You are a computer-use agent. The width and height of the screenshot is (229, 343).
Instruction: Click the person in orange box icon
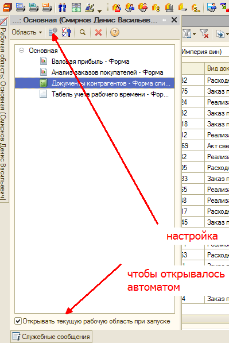(x=117, y=7)
